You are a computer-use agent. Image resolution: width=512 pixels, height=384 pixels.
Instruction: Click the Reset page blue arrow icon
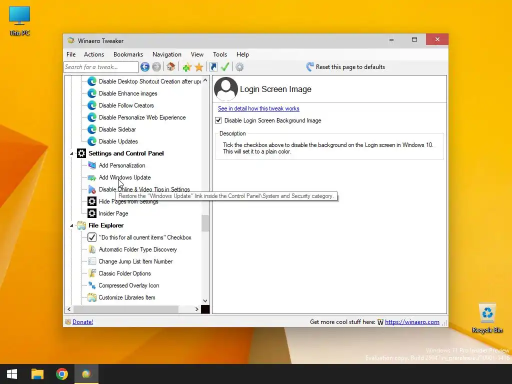pos(310,67)
